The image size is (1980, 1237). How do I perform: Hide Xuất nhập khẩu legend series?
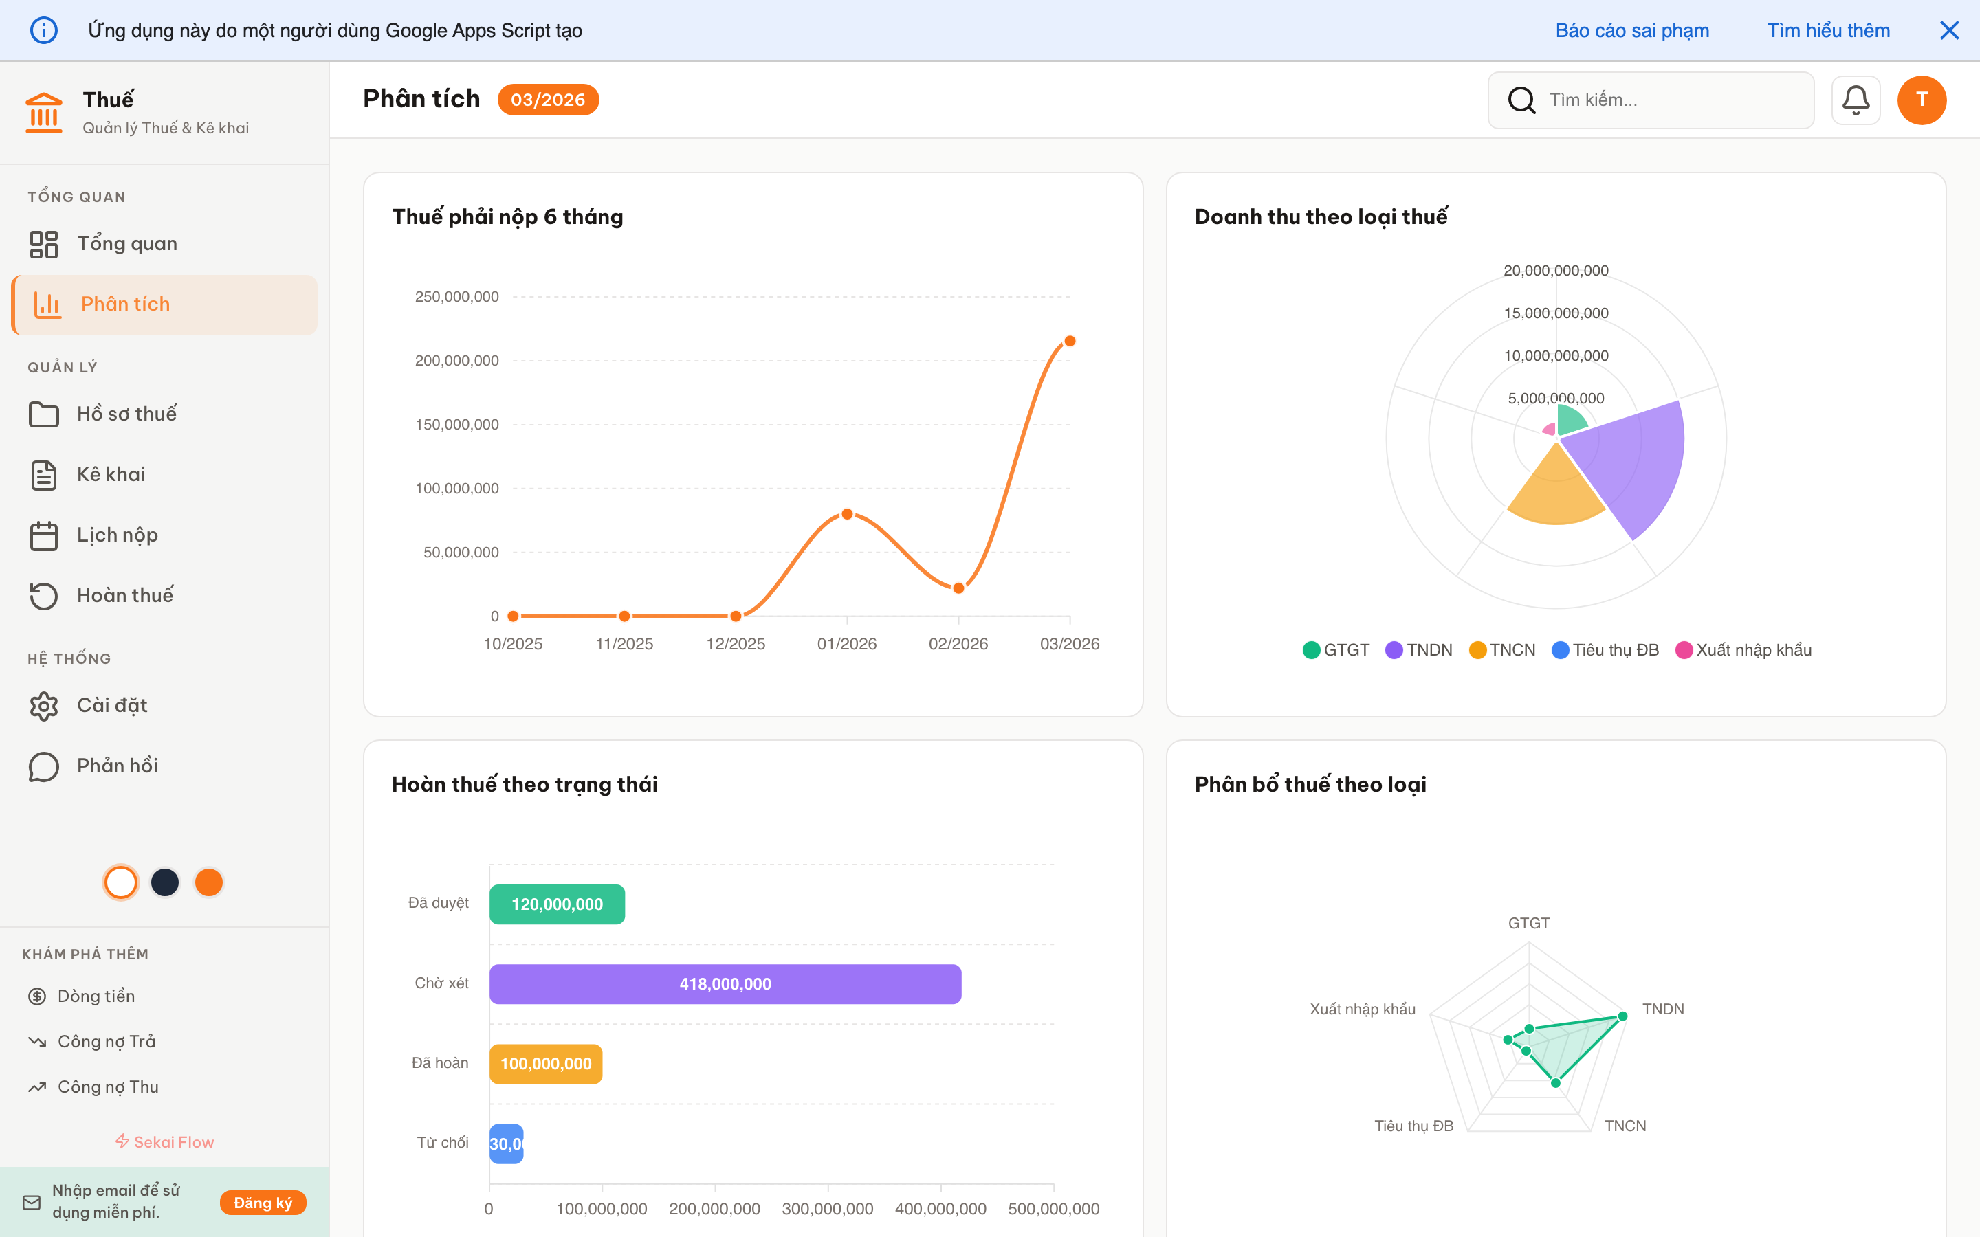coord(1743,649)
